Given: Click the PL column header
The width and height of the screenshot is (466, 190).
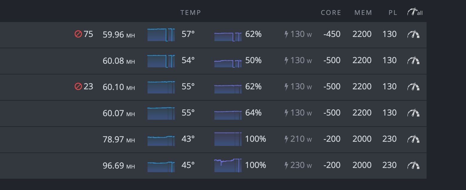Looking at the screenshot, I should [x=393, y=13].
